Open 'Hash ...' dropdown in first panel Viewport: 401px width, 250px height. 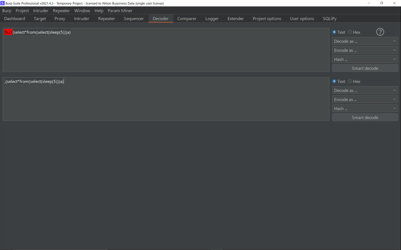click(x=365, y=59)
